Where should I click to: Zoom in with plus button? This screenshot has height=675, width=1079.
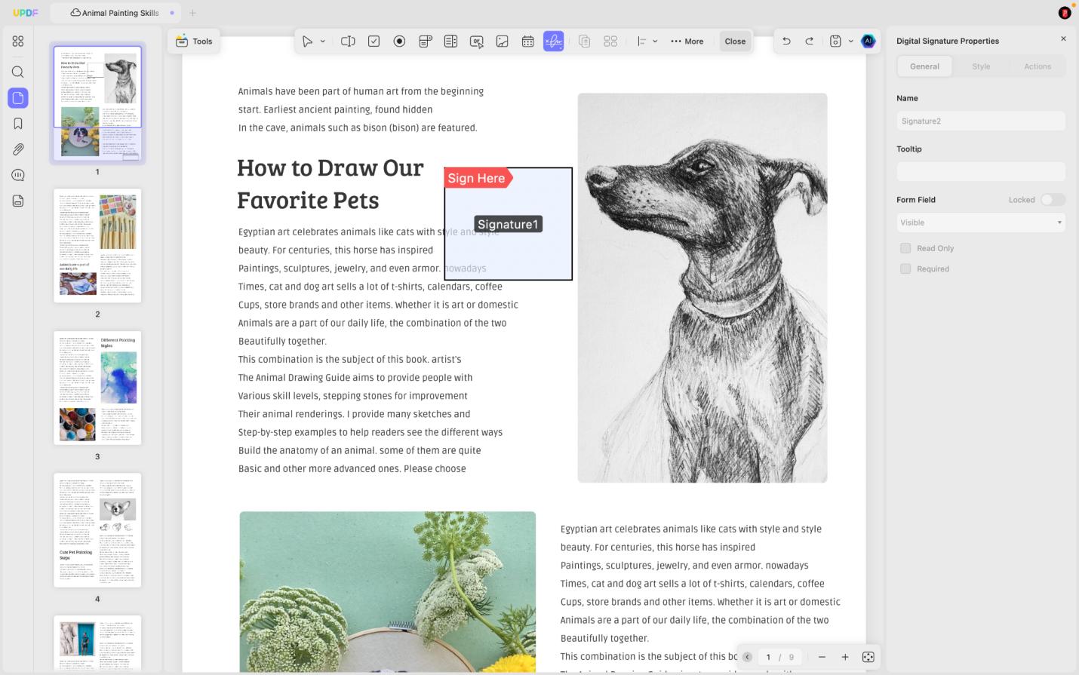coord(845,657)
